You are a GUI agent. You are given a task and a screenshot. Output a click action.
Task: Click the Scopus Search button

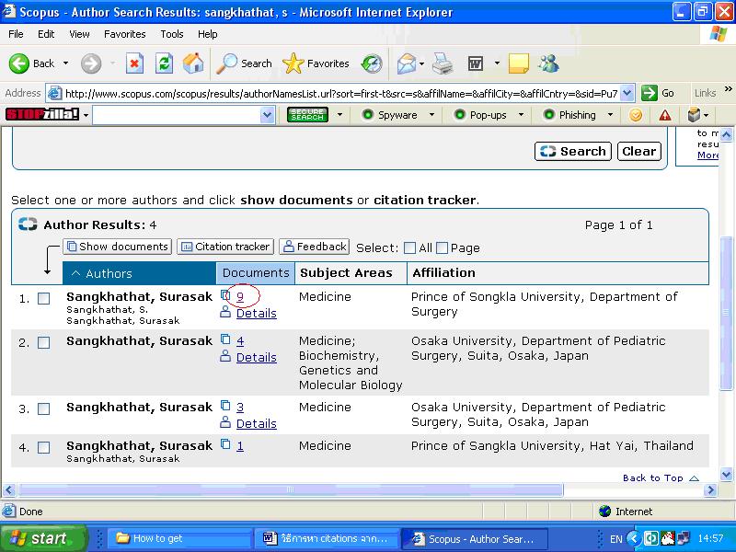573,151
